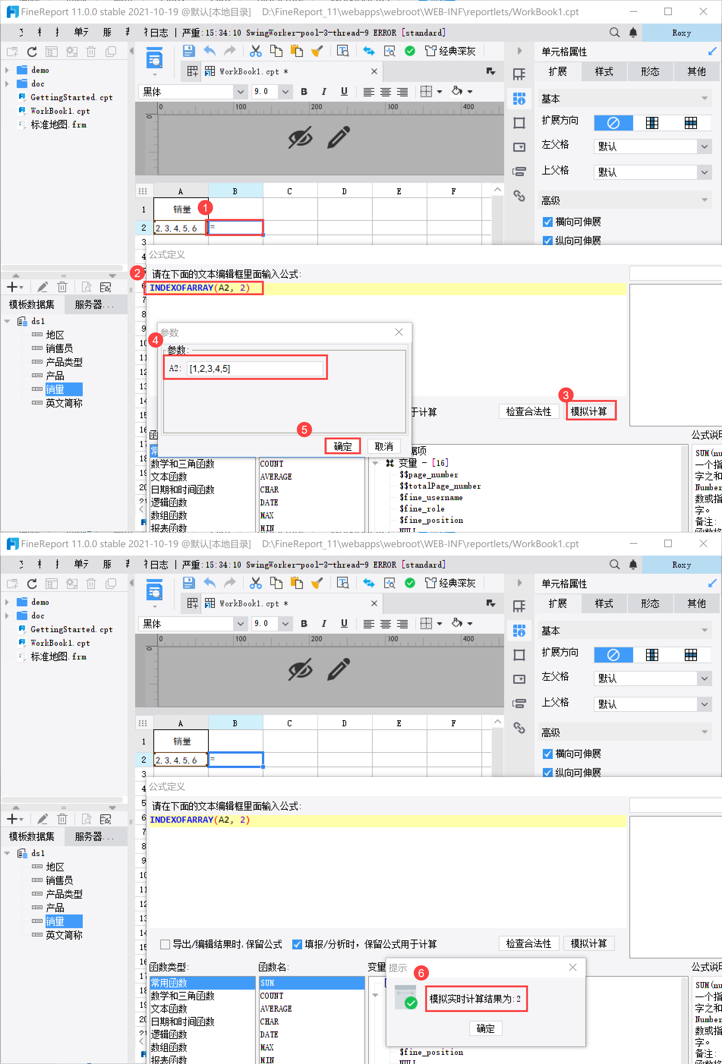Uncheck 填报/分析时,保留公式用于计算 in the lower window
Screen dimensions: 722x1064
[297, 944]
